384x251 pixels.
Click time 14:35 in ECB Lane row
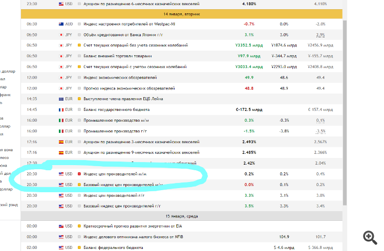pyautogui.click(x=32, y=99)
